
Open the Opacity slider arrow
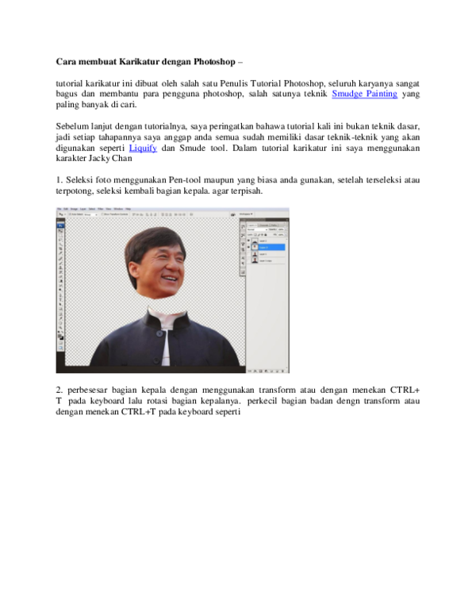pos(286,229)
